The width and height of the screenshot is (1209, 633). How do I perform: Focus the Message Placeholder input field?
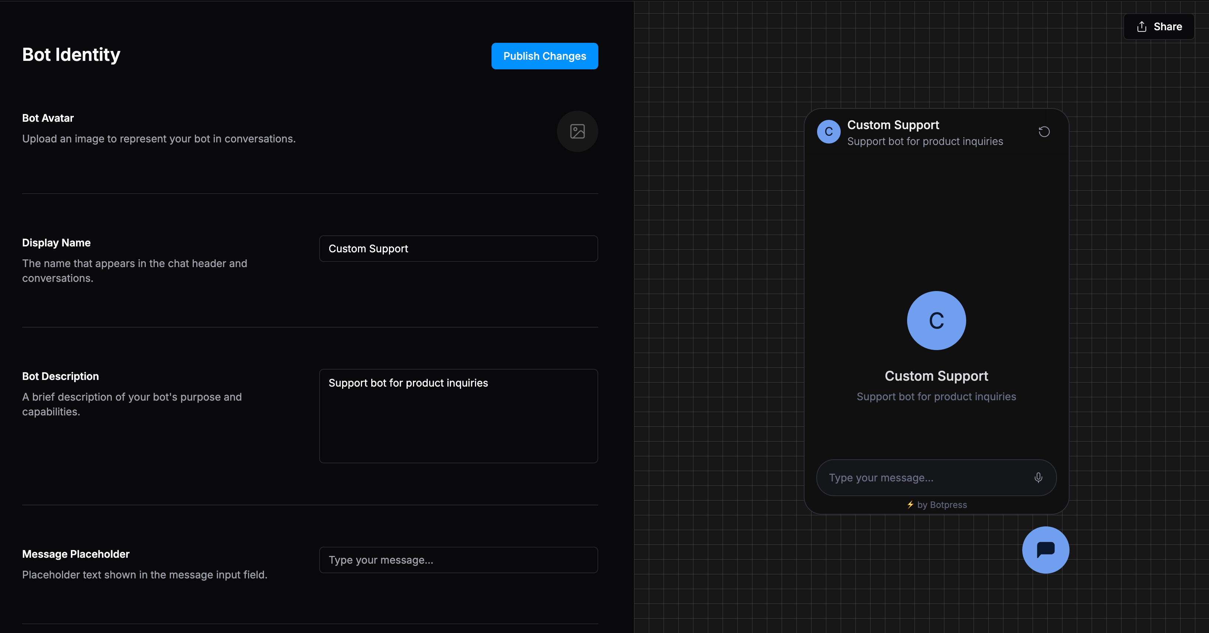pos(458,560)
